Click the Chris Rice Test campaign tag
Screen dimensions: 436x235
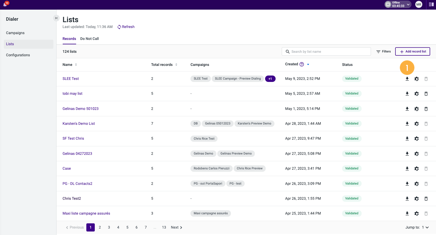coord(204,138)
